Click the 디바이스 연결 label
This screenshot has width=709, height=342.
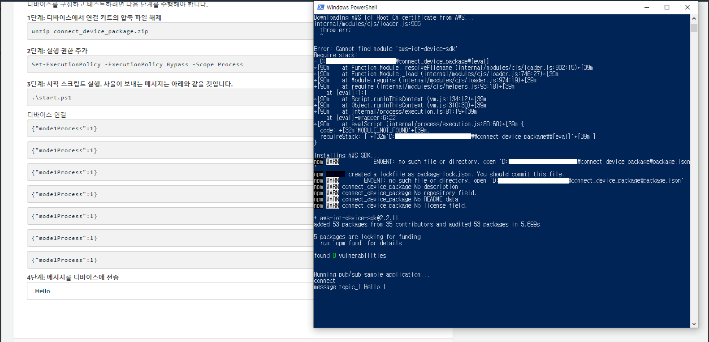pos(47,115)
